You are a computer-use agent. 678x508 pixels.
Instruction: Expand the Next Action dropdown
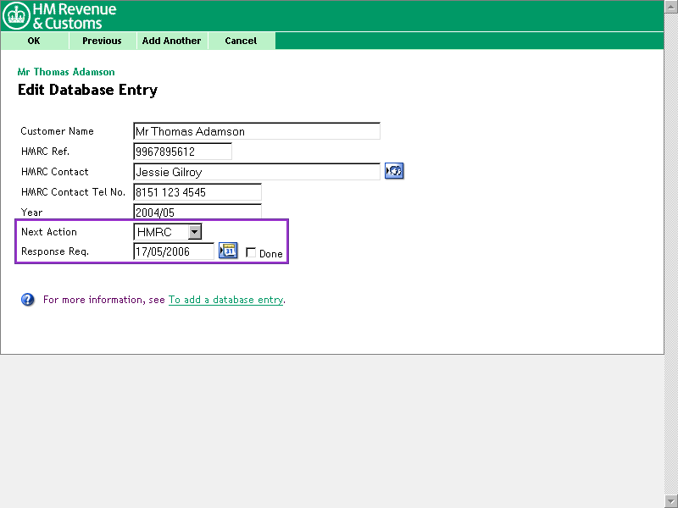(x=195, y=232)
